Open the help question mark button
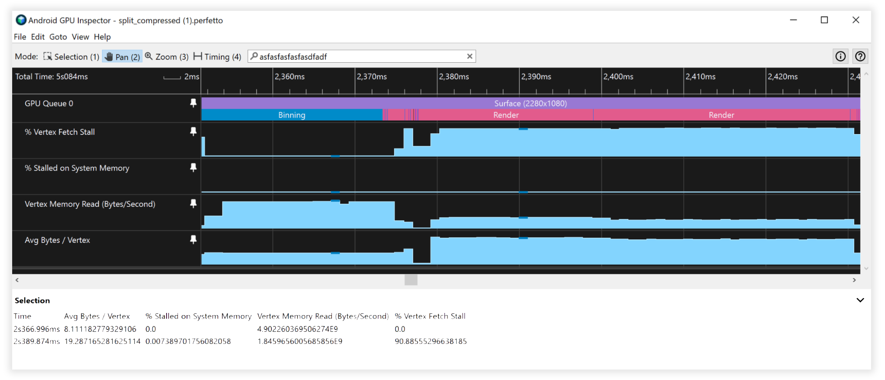885x380 pixels. pyautogui.click(x=860, y=56)
